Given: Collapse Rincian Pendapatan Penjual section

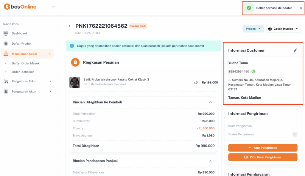Looking at the screenshot, I should point(211,161).
